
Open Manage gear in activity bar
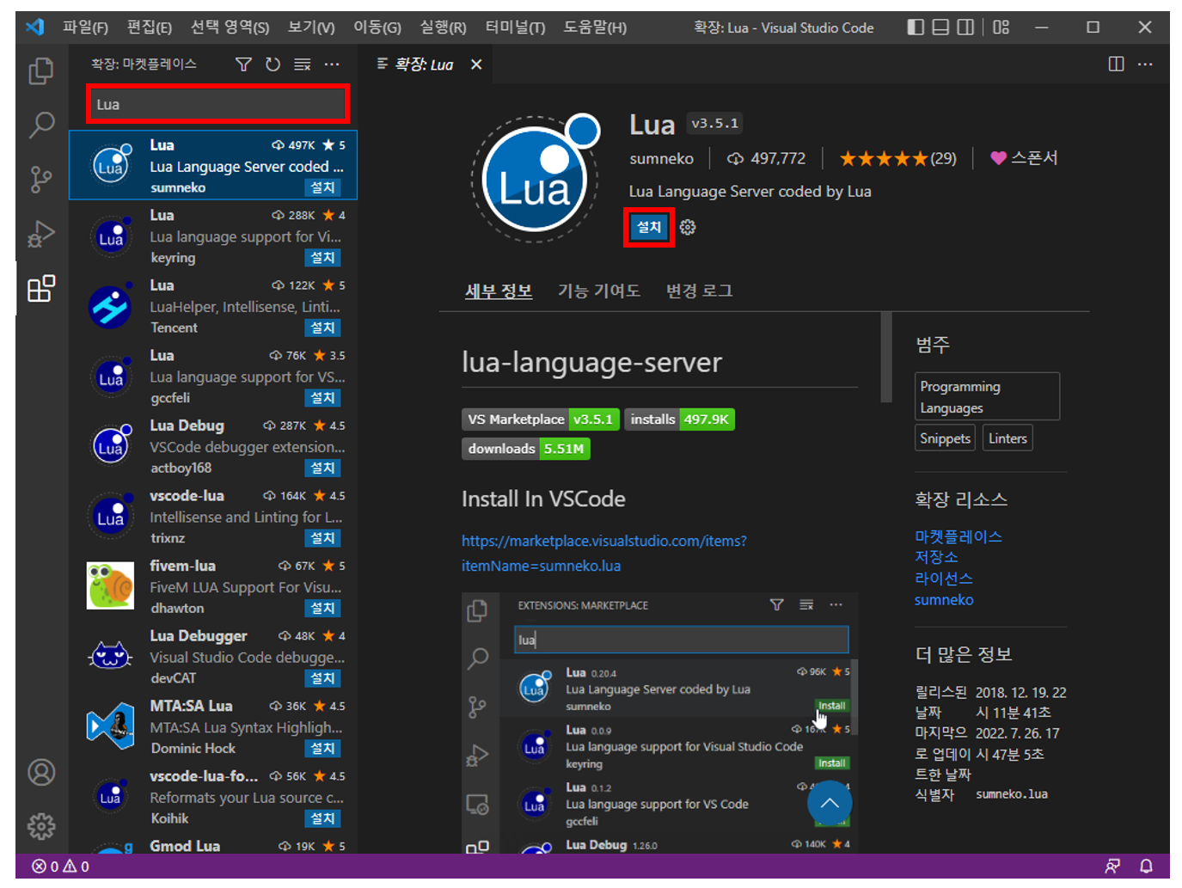coord(41,826)
